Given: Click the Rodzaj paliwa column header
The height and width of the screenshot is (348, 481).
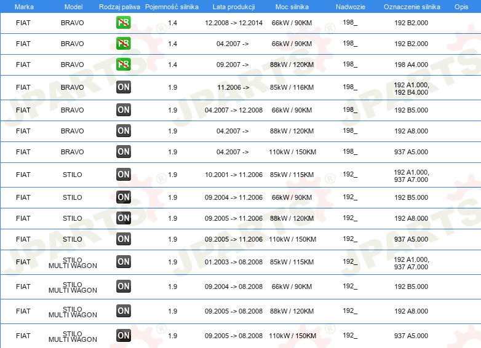Looking at the screenshot, I should coord(119,7).
